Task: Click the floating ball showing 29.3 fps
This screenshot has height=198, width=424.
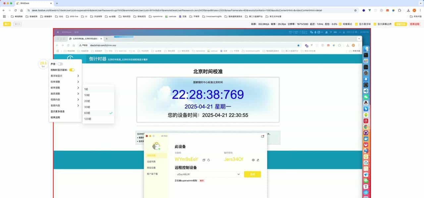Action: pyautogui.click(x=43, y=64)
